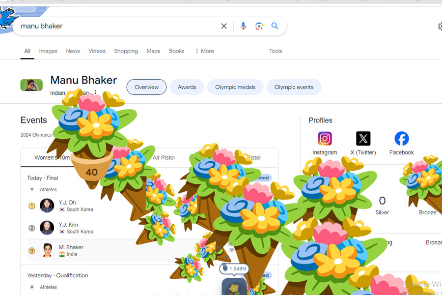Click the bronze rank 3 medal icon
Viewport: 442px width, 295px height.
coord(32,250)
